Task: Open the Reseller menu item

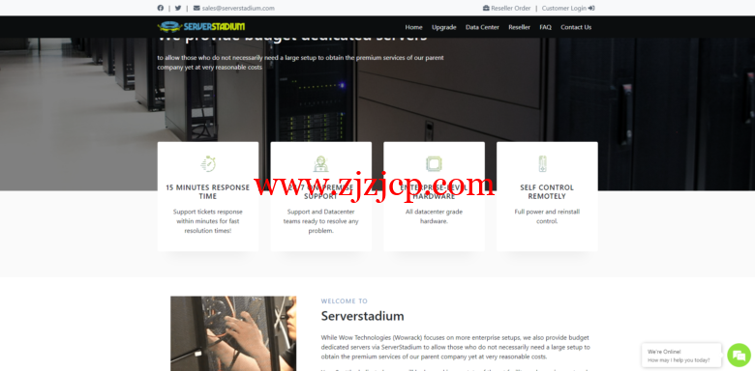Action: point(519,27)
